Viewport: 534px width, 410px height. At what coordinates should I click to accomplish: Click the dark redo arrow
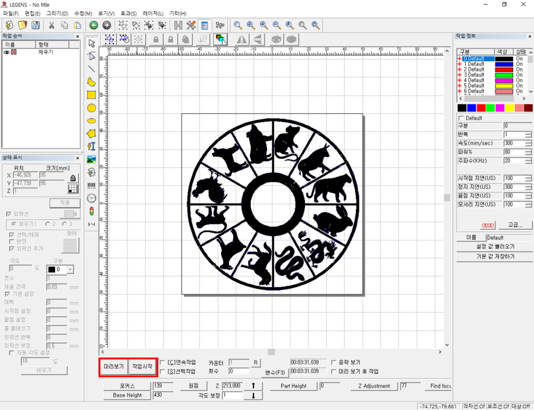(x=107, y=25)
